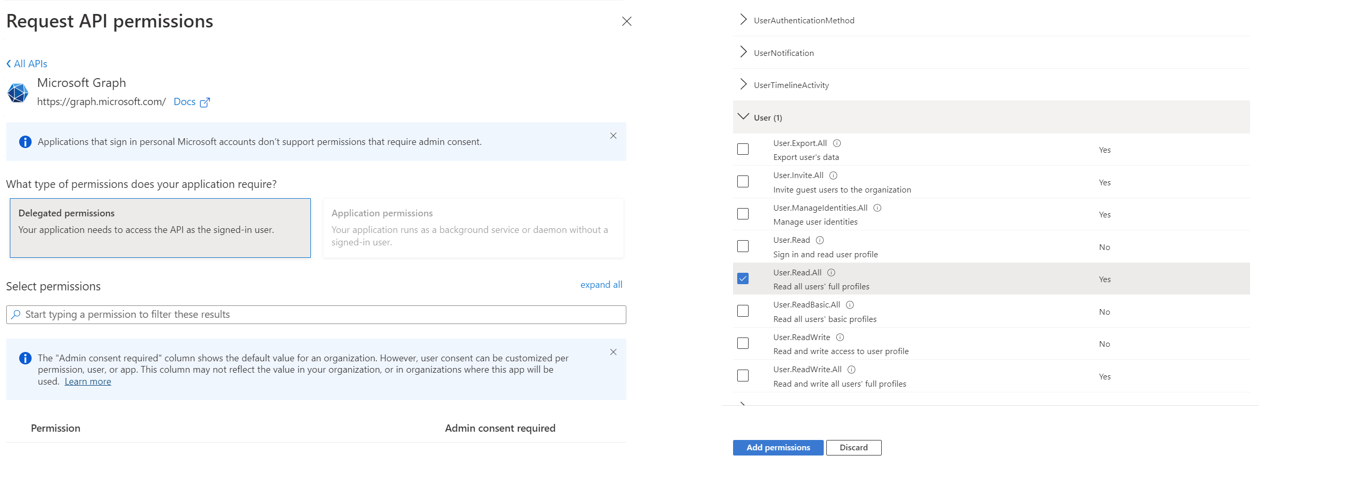Check the User.Export.All permission
Screen dimensions: 1348x485
point(742,150)
